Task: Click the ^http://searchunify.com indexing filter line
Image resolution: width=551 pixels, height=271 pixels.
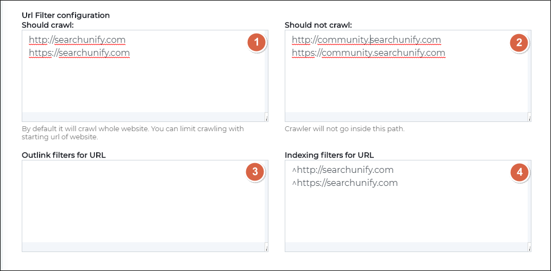Action: click(x=342, y=170)
